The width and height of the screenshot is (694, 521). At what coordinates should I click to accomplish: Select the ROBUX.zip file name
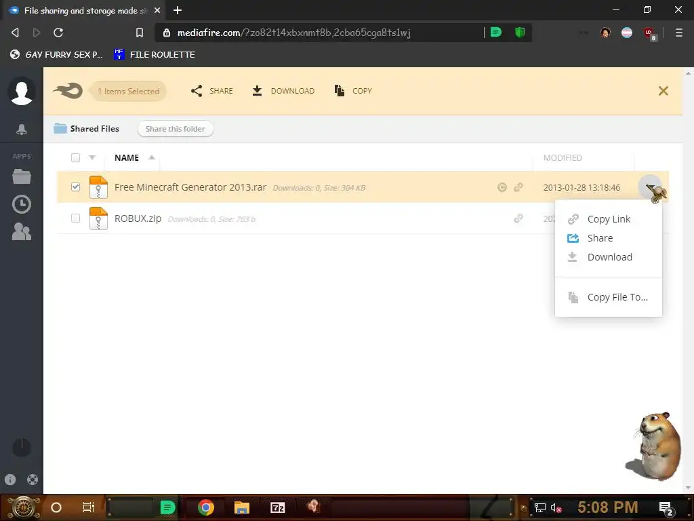point(138,218)
